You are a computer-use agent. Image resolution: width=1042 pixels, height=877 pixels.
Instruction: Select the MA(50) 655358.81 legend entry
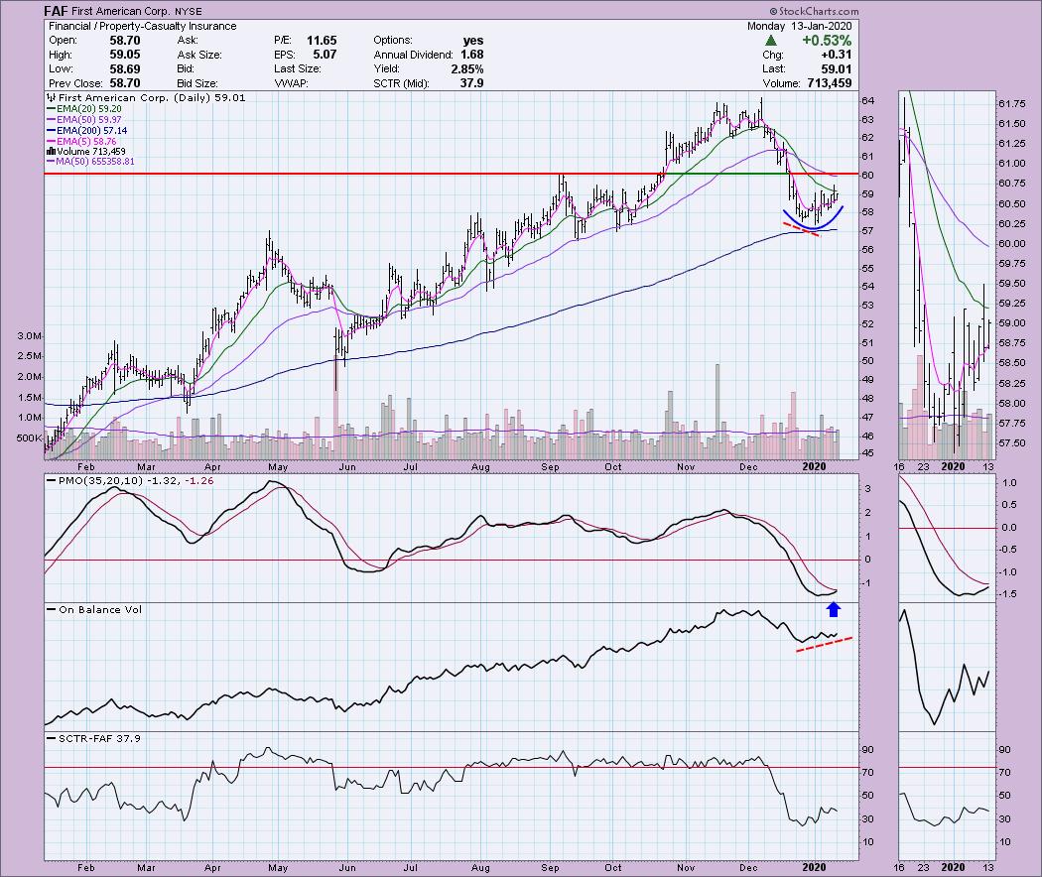point(90,162)
